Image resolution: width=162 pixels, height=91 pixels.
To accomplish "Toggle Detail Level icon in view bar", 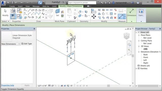I will click(49, 86).
